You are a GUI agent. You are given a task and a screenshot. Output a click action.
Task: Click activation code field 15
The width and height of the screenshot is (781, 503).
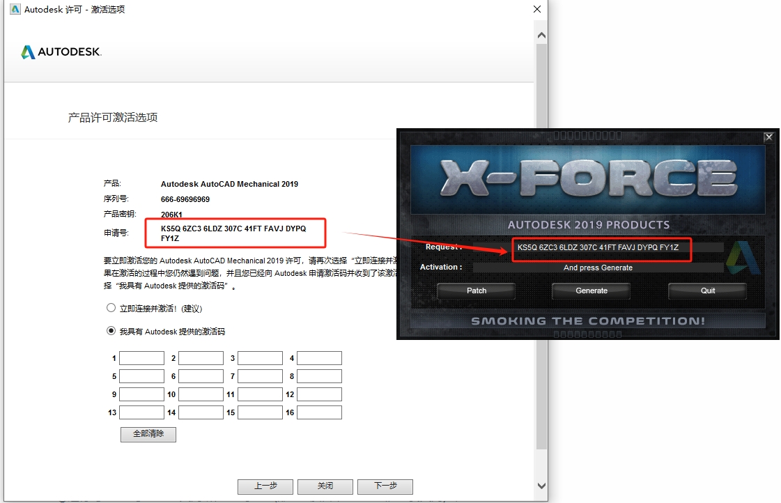pyautogui.click(x=261, y=412)
